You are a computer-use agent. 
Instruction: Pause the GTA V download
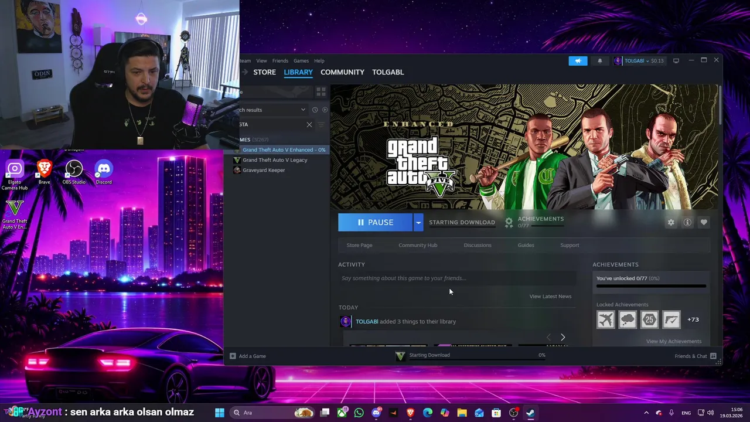click(x=376, y=222)
